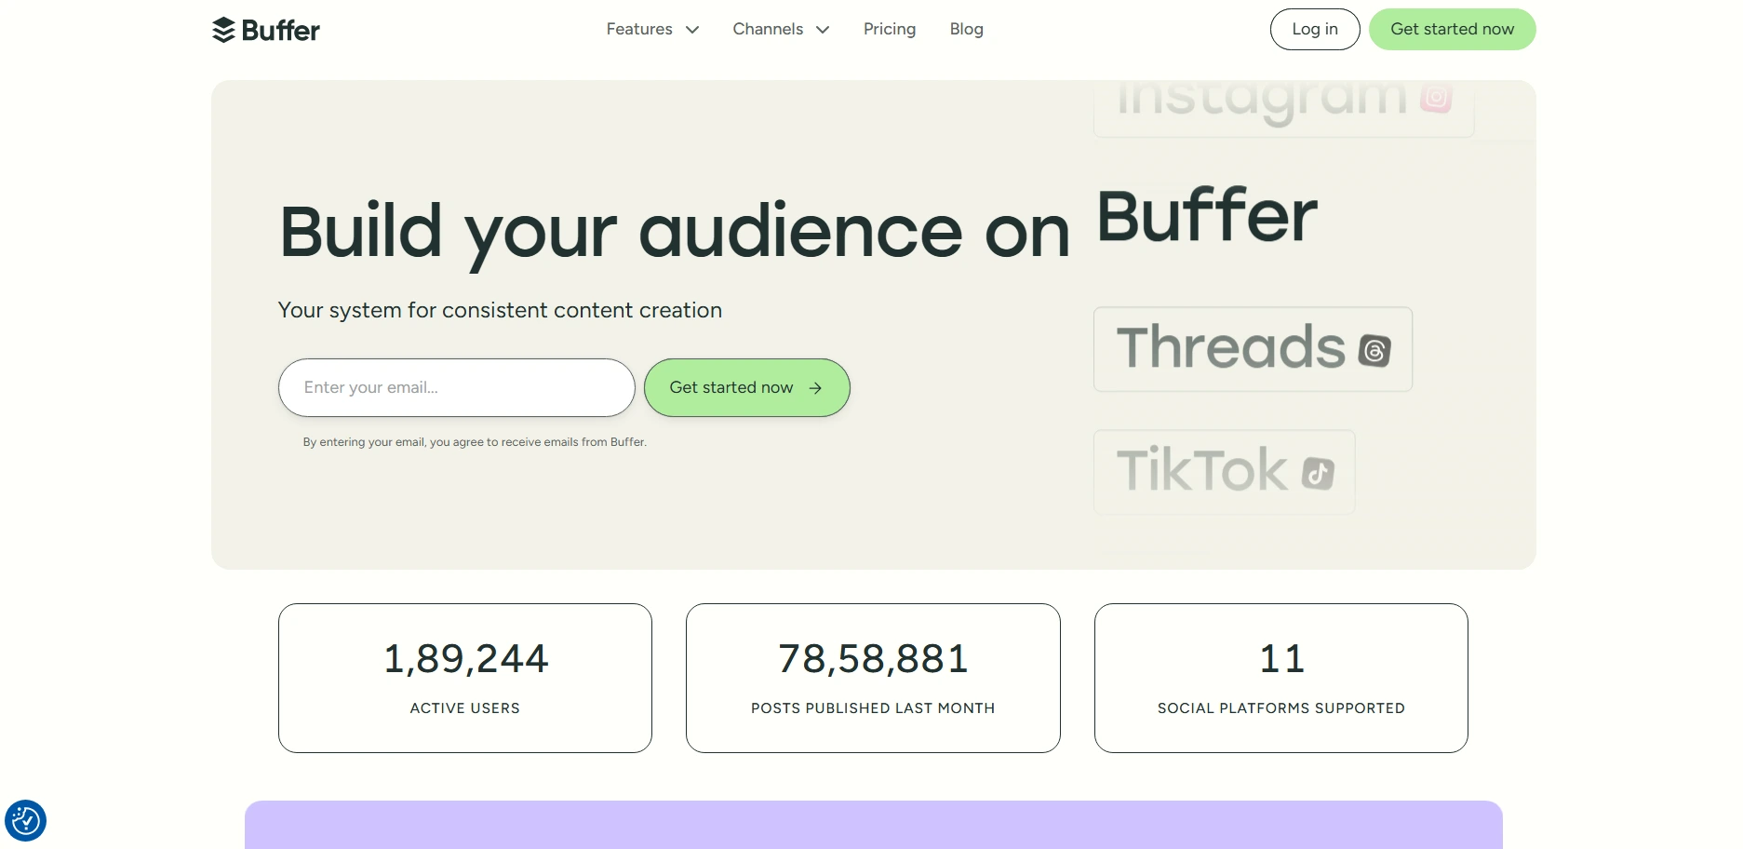Click the 1,89,244 active users number
The height and width of the screenshot is (849, 1743).
point(465,659)
